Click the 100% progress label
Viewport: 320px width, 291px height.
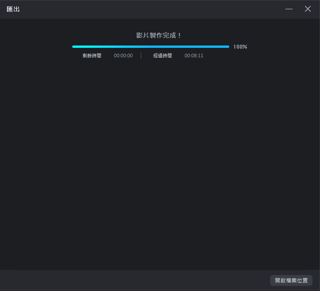click(240, 47)
